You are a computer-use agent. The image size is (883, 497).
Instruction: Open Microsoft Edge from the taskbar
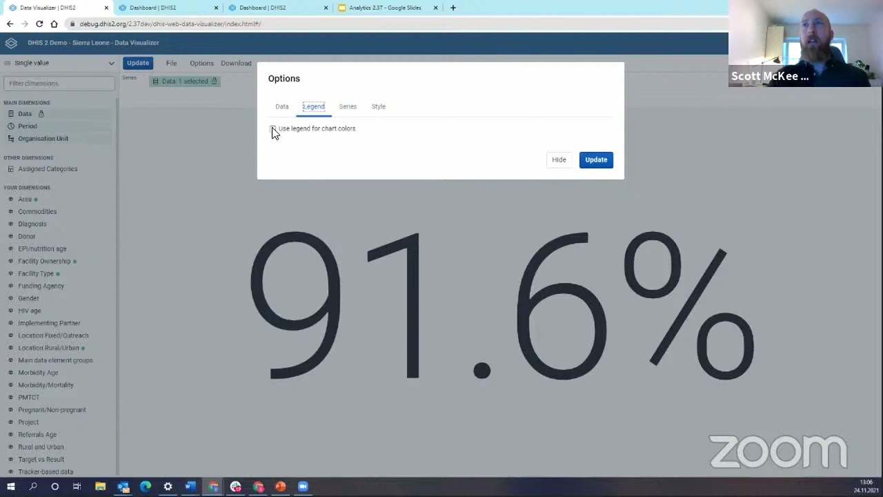click(x=146, y=487)
